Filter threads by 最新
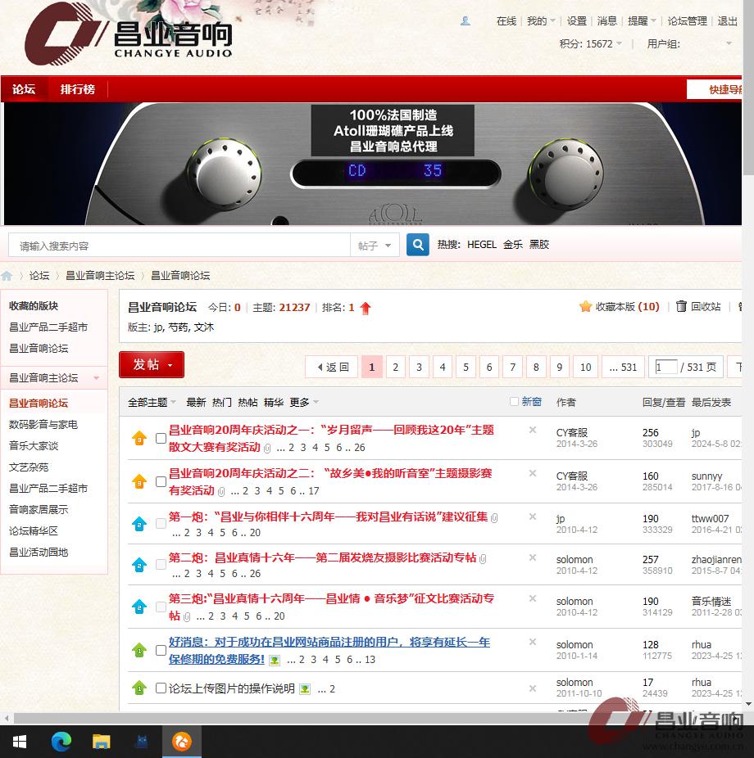The image size is (754, 758). click(x=196, y=402)
